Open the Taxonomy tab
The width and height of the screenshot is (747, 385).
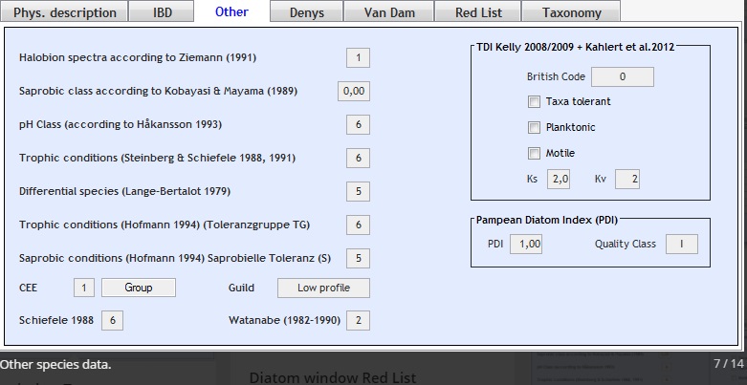[572, 12]
